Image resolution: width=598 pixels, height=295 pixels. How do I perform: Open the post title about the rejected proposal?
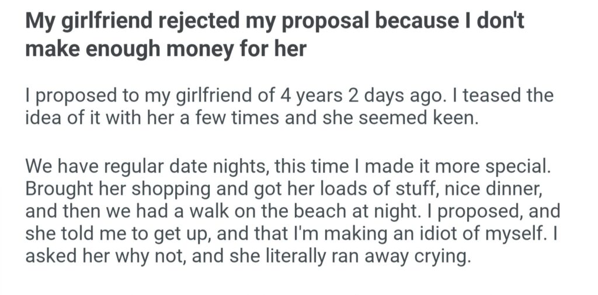coord(274,34)
